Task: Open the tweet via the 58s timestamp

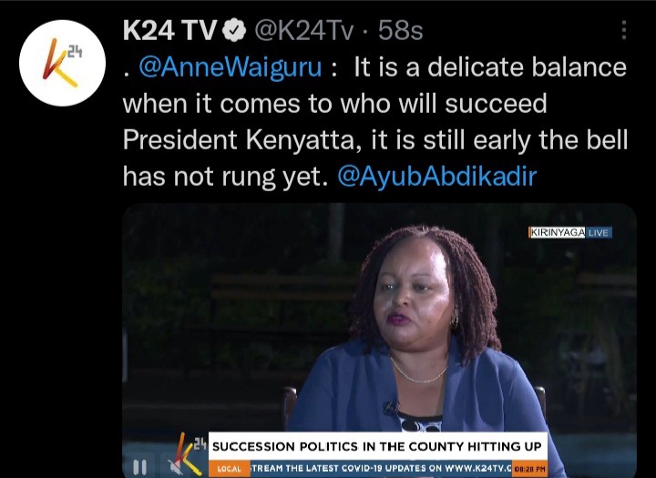Action: coord(400,31)
